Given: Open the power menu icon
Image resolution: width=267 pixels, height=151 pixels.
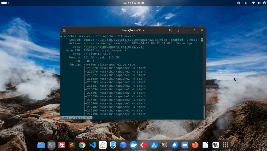Looking at the screenshot, I should pos(264,3).
